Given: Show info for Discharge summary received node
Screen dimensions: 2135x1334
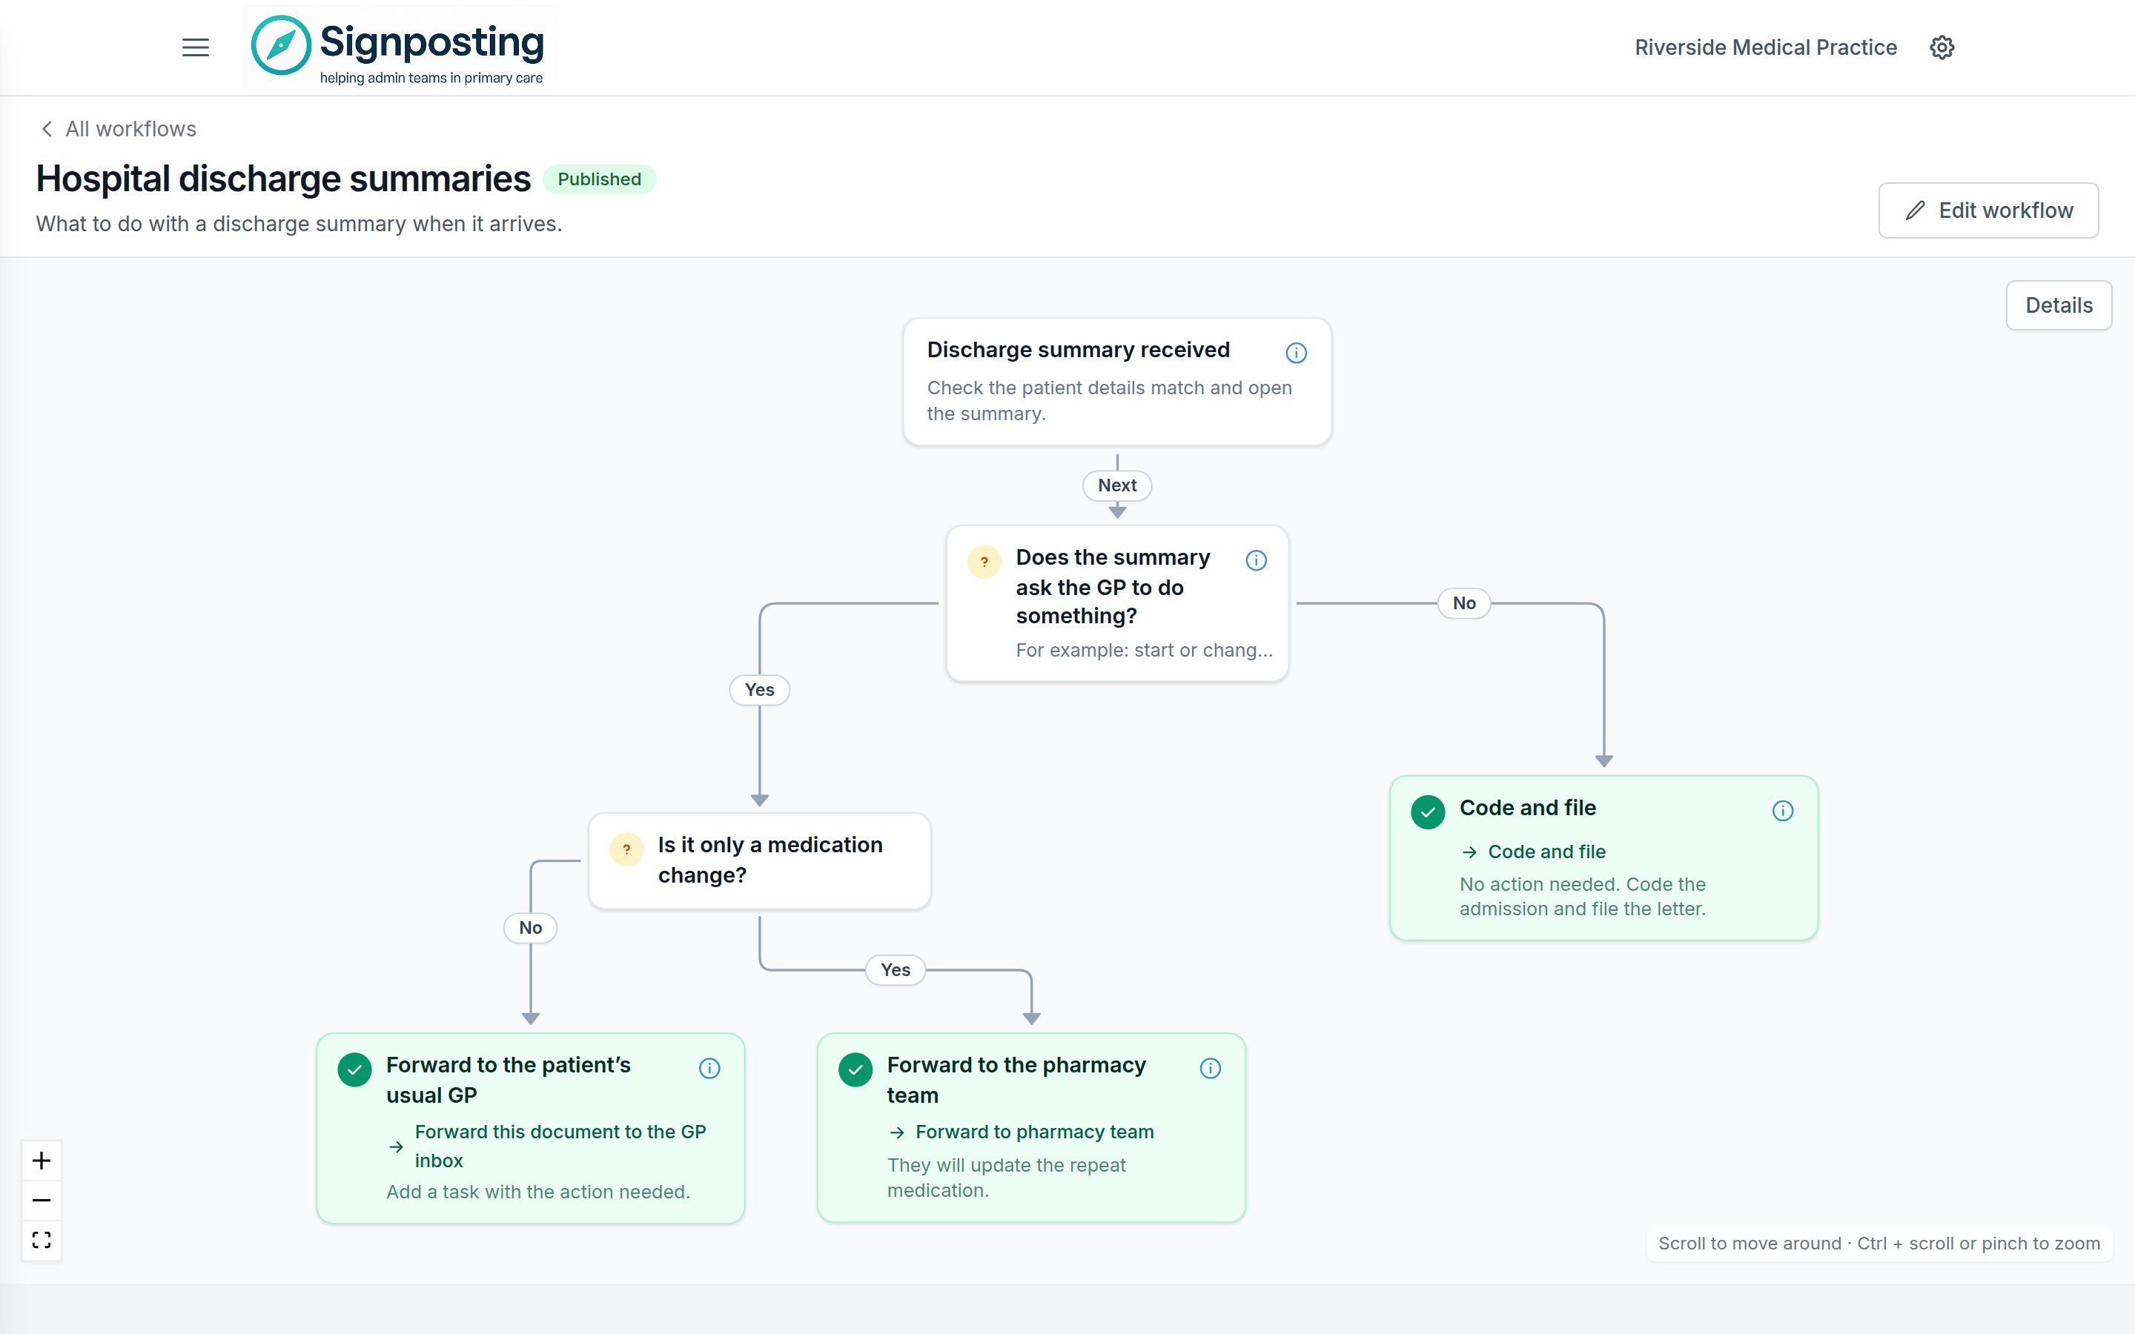Looking at the screenshot, I should (1296, 353).
